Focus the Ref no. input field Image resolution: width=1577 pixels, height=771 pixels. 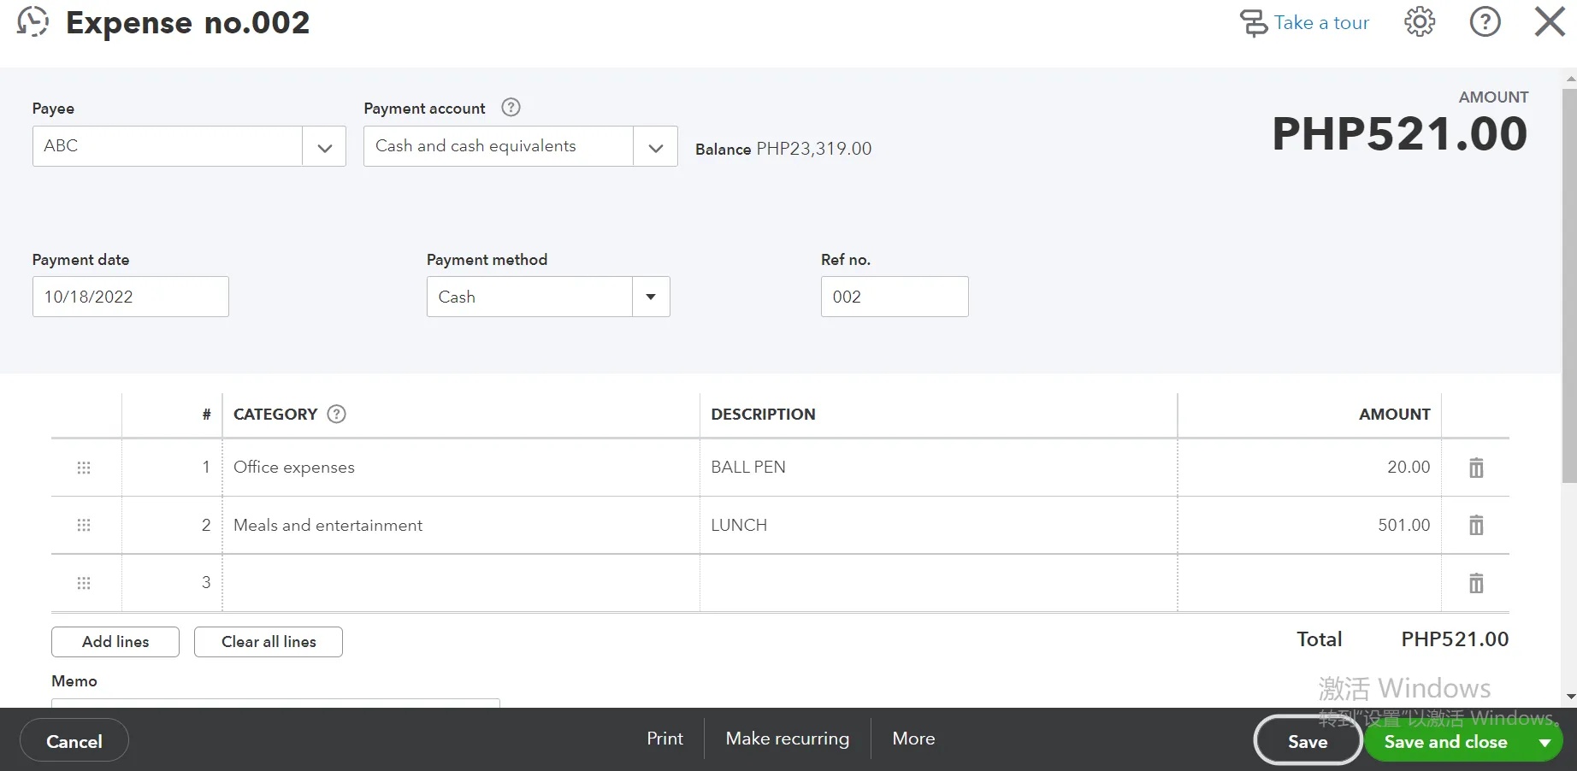[x=894, y=297]
